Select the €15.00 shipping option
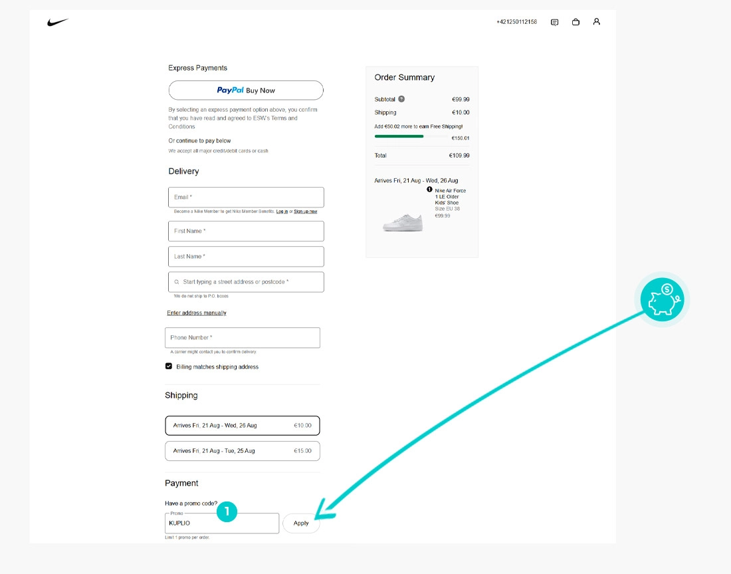 pyautogui.click(x=243, y=451)
